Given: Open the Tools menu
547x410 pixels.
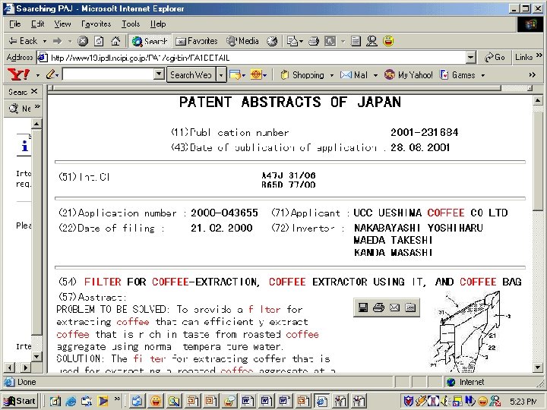Looking at the screenshot, I should click(131, 24).
